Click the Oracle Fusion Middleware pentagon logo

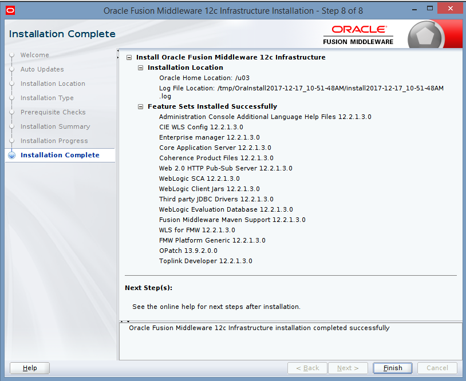425,35
